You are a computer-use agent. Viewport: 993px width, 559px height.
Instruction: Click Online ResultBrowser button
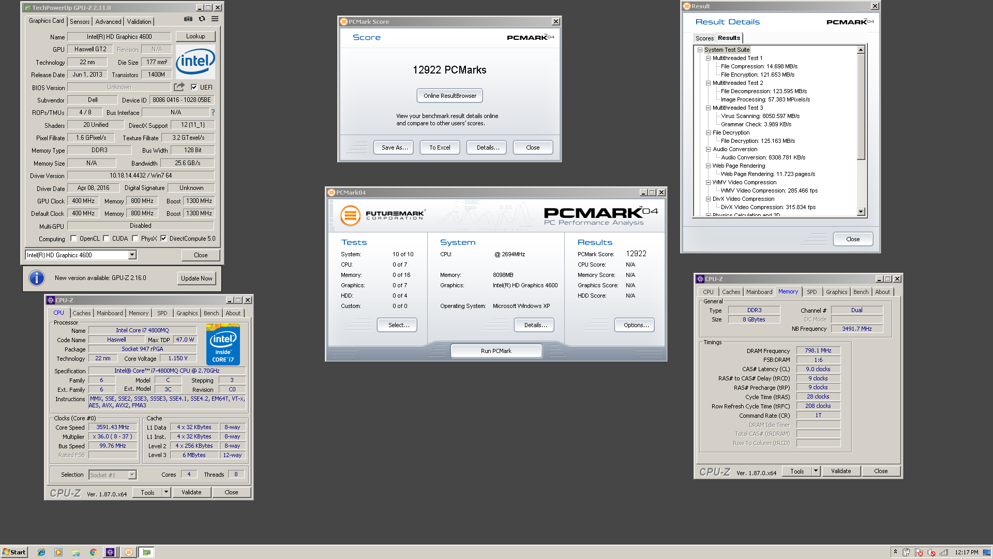450,96
